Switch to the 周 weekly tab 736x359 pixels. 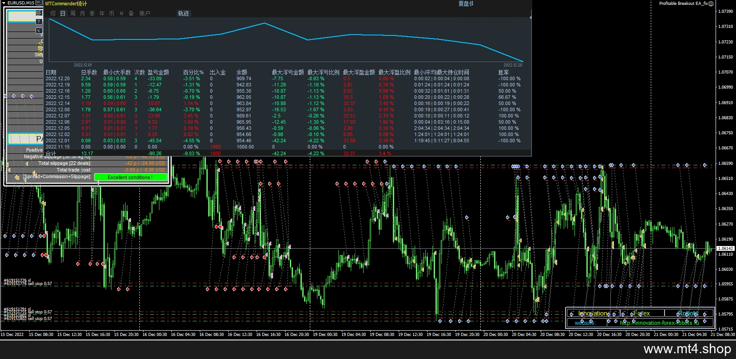73,13
